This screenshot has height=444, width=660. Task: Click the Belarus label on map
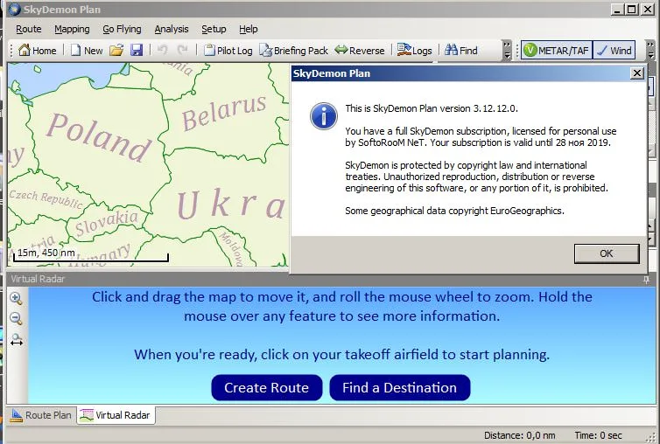pos(223,112)
